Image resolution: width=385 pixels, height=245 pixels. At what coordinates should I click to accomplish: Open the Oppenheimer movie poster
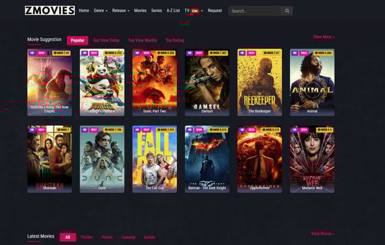[260, 159]
